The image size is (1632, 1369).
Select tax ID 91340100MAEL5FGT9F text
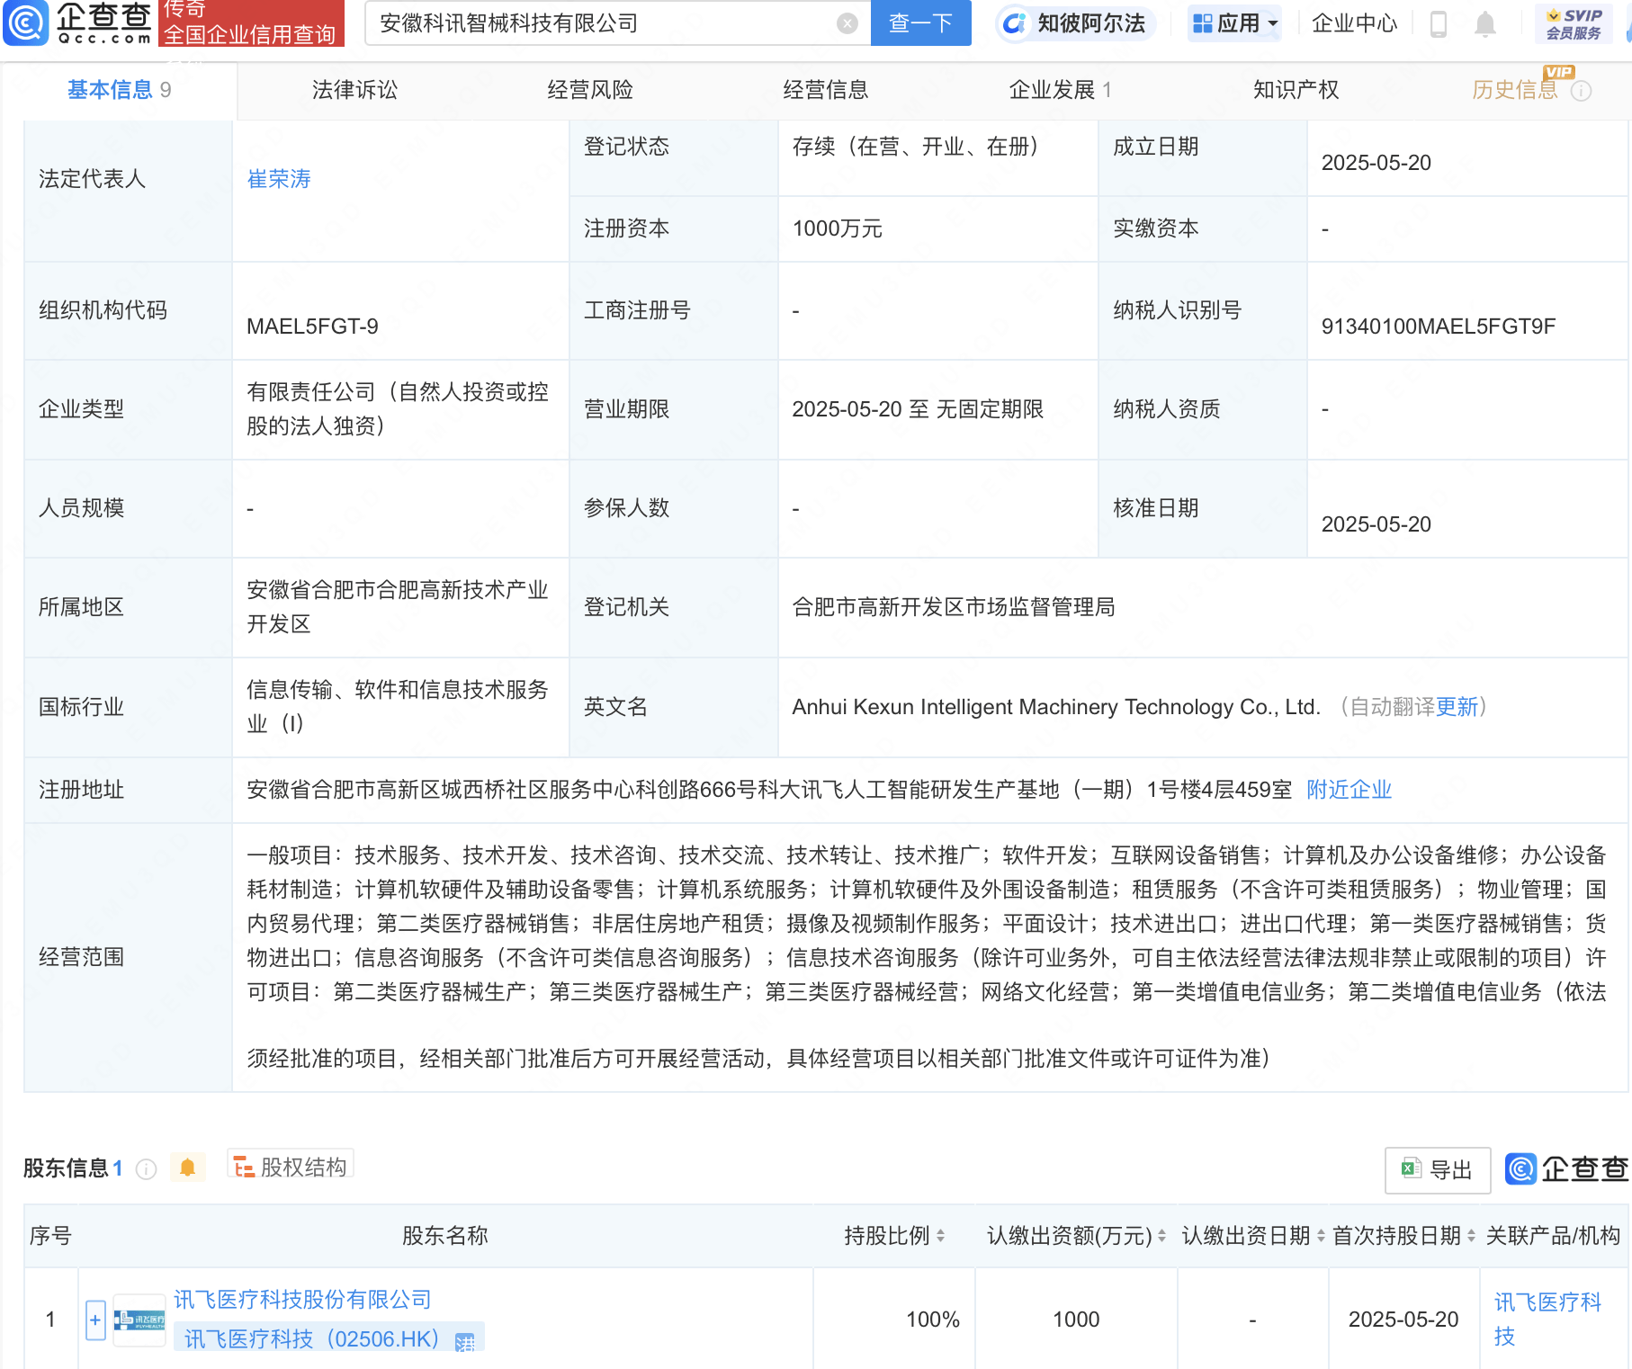coord(1438,327)
